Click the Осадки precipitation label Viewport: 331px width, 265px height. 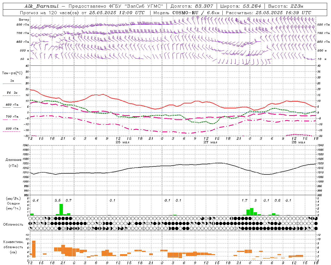(x=13, y=203)
